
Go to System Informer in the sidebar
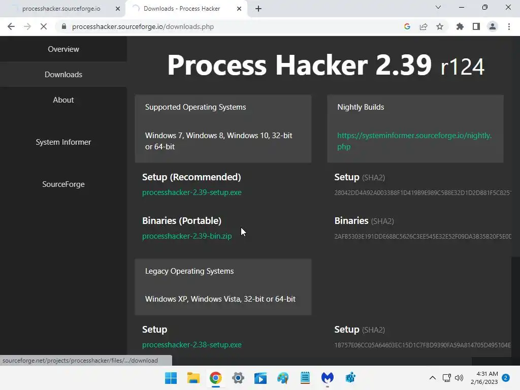click(x=63, y=142)
